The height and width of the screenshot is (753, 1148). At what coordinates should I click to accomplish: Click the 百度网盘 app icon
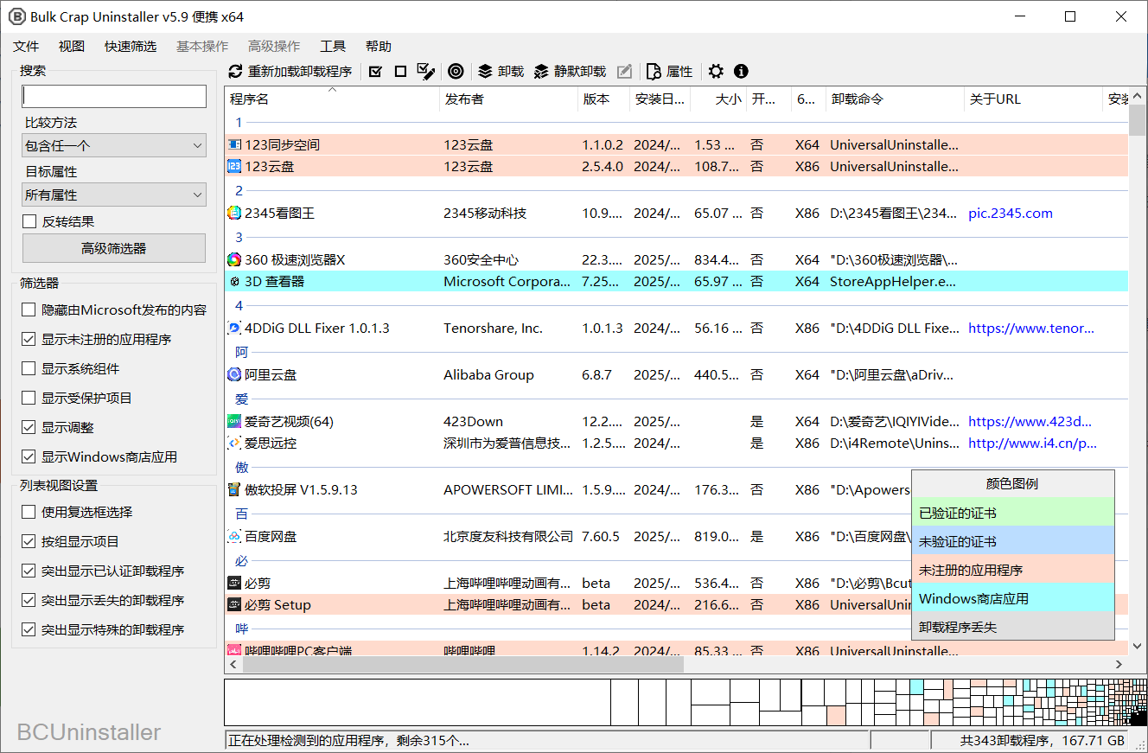(x=234, y=536)
